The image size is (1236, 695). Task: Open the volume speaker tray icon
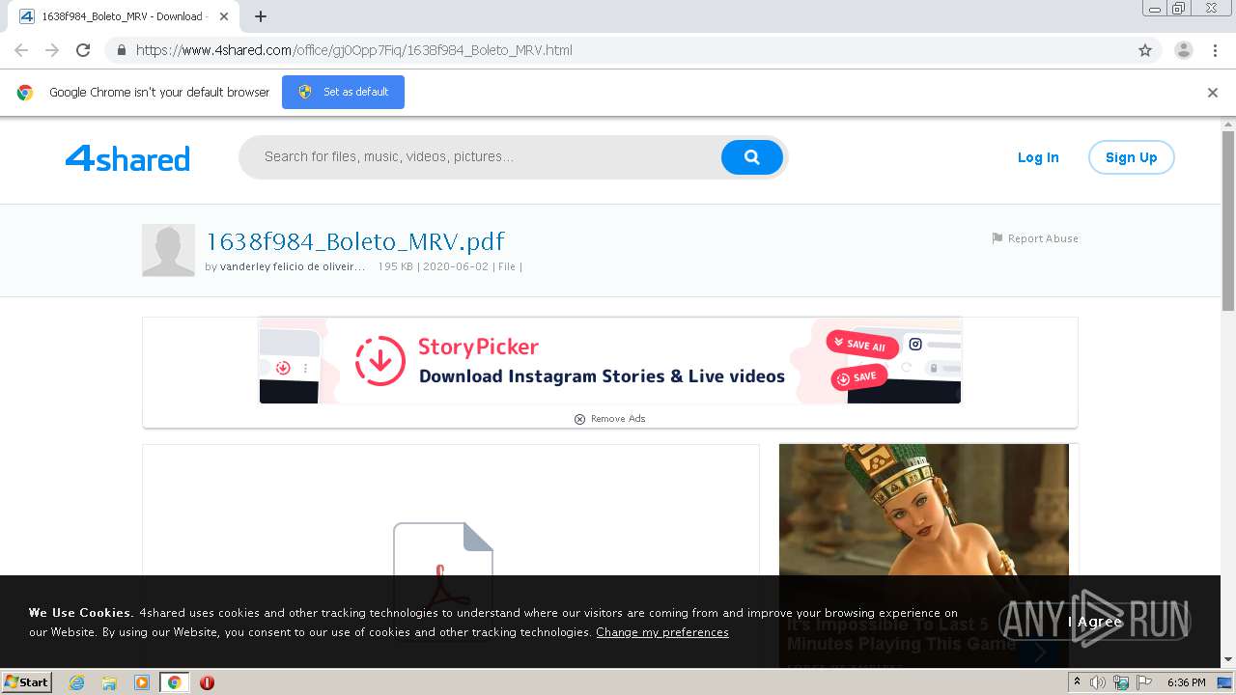tap(1097, 682)
